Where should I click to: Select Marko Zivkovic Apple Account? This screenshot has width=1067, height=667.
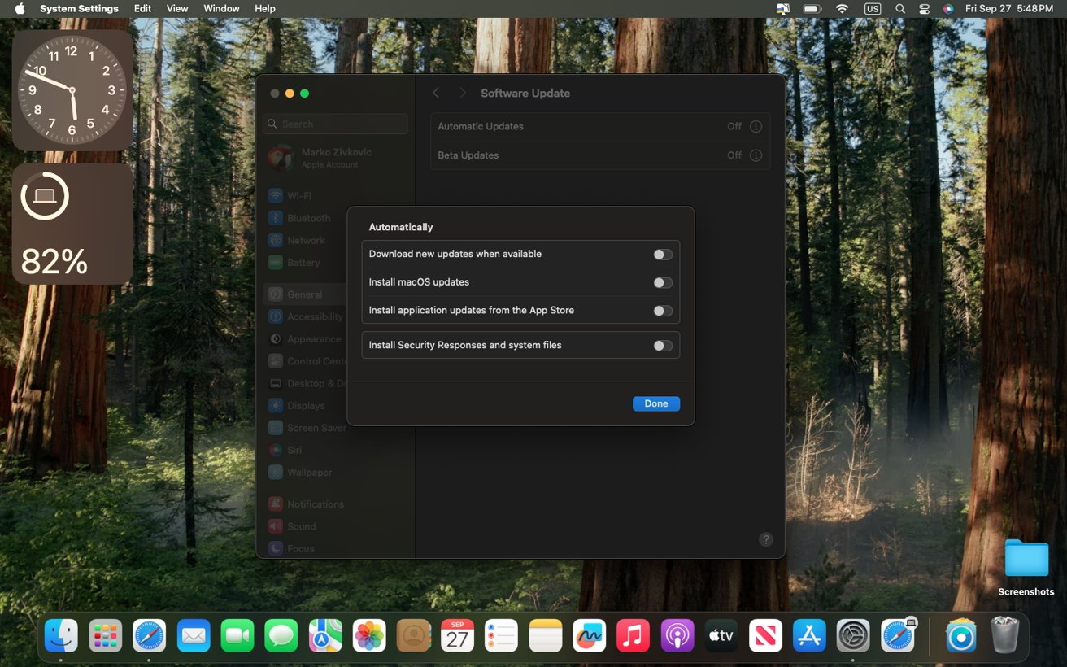coord(336,158)
